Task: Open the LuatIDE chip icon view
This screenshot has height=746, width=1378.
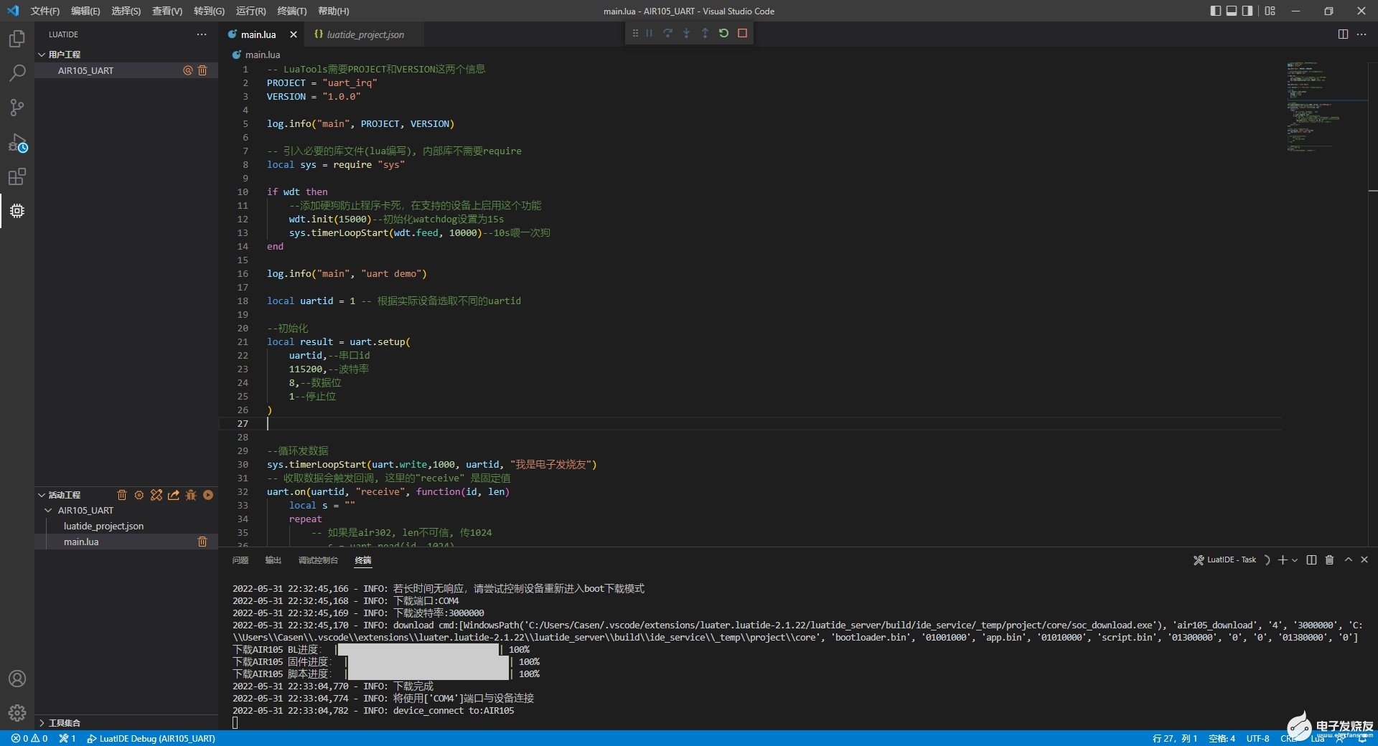Action: pos(17,211)
